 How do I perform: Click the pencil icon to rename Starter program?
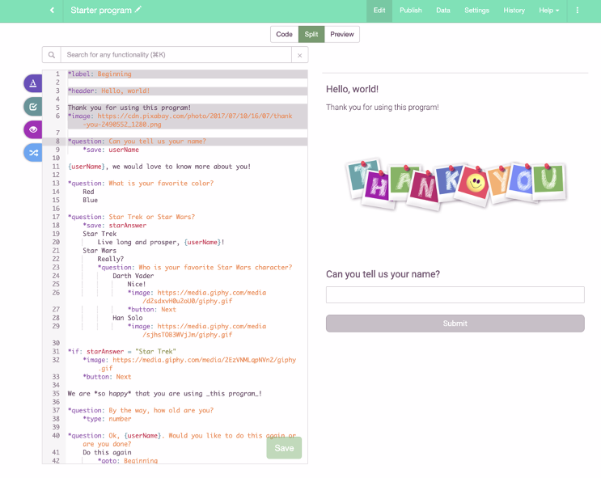[x=138, y=10]
